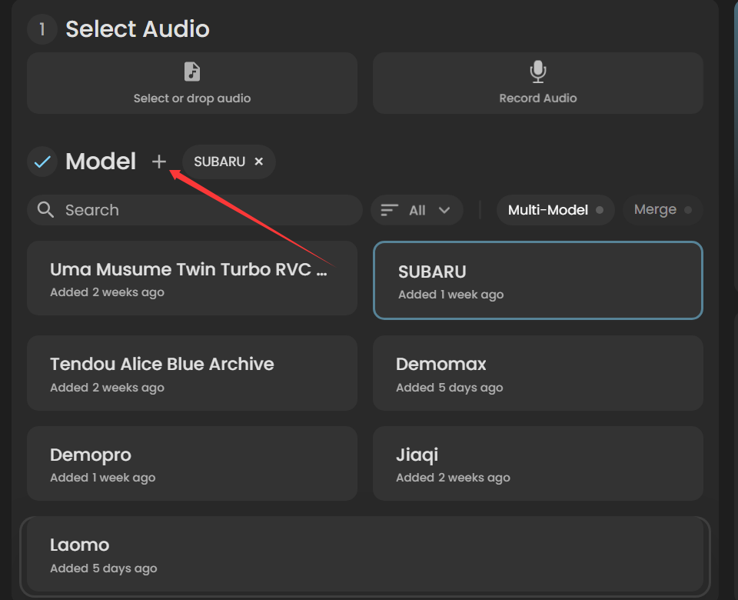This screenshot has height=600, width=738.
Task: Select the Uma Musume Twin Turbo RVC model
Action: [192, 278]
